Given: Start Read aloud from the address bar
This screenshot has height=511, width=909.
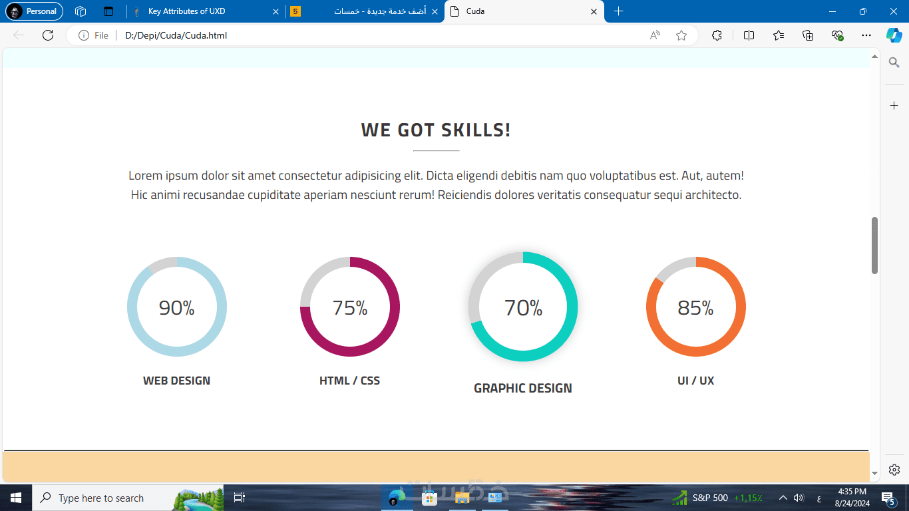Looking at the screenshot, I should [655, 35].
